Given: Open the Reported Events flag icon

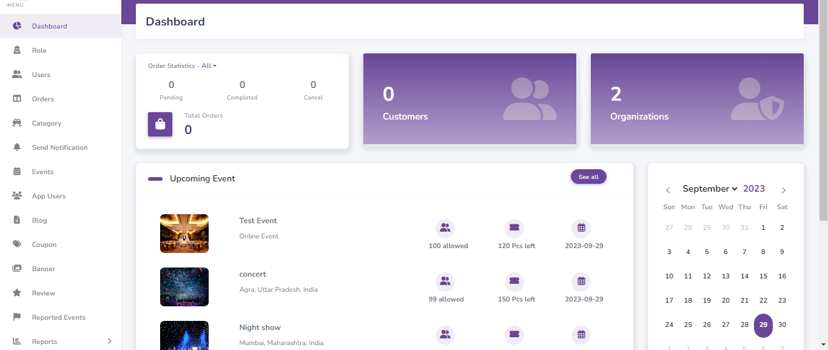Looking at the screenshot, I should (x=17, y=317).
